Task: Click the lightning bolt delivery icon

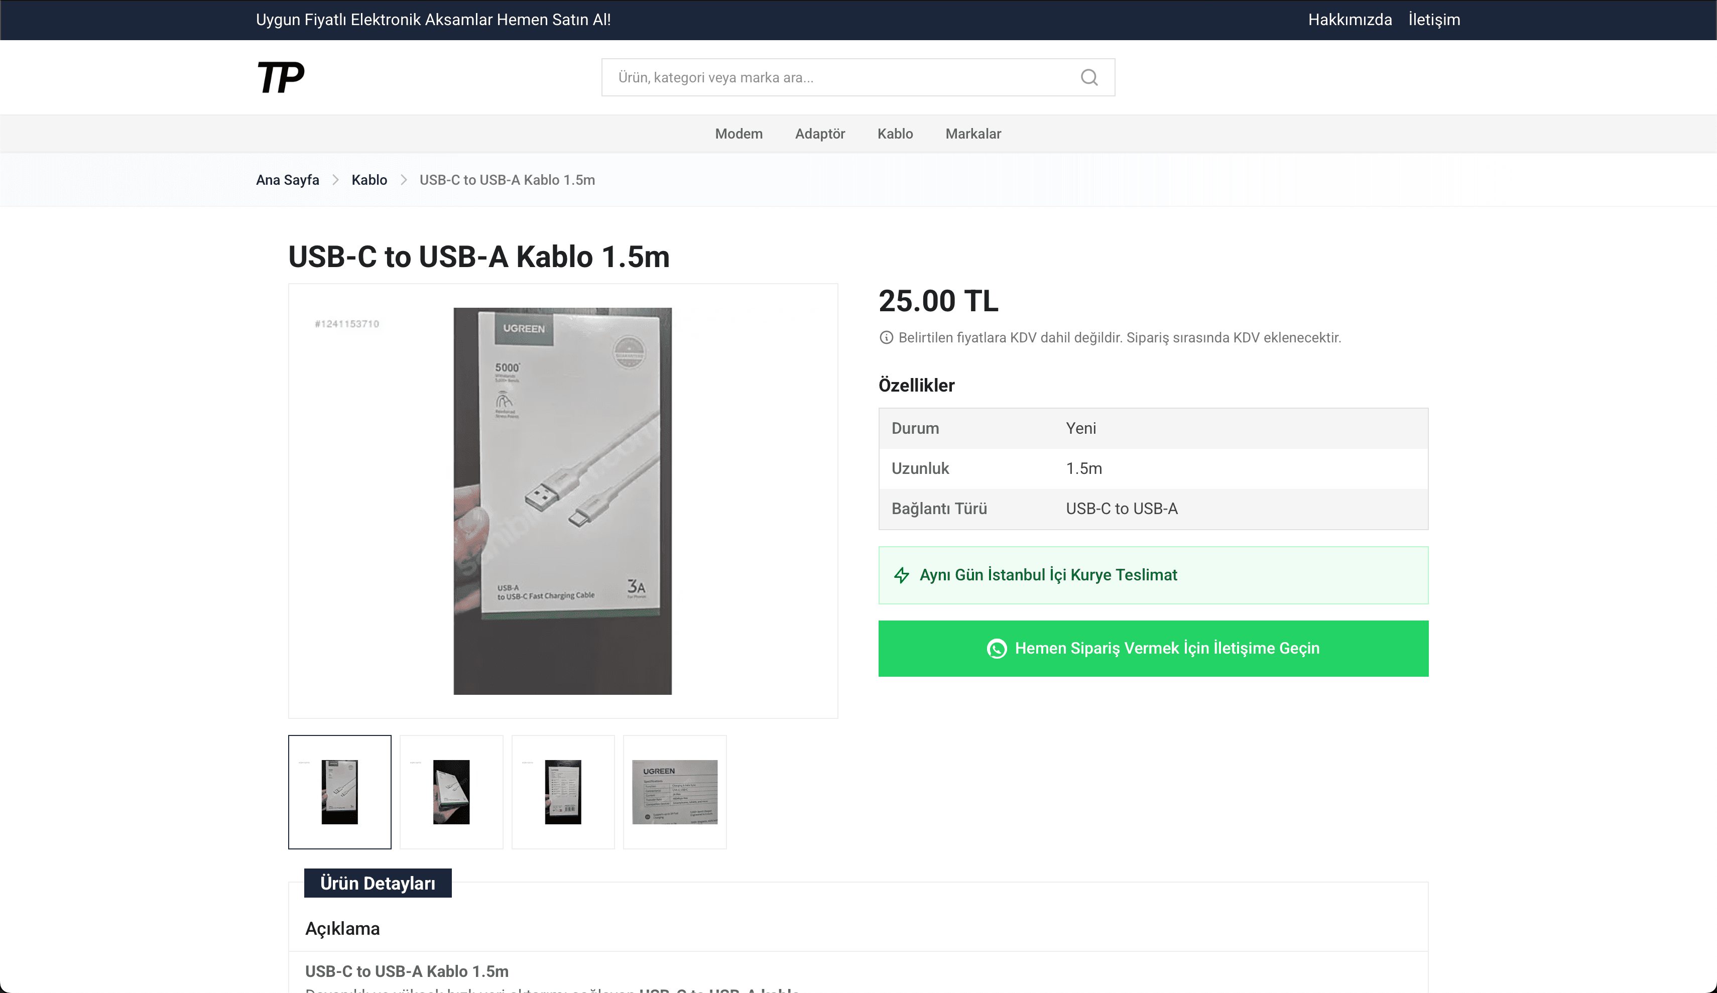Action: coord(902,575)
